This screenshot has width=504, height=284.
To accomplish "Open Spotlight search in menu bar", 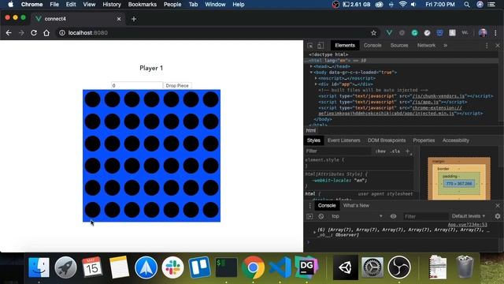I will pos(467,5).
